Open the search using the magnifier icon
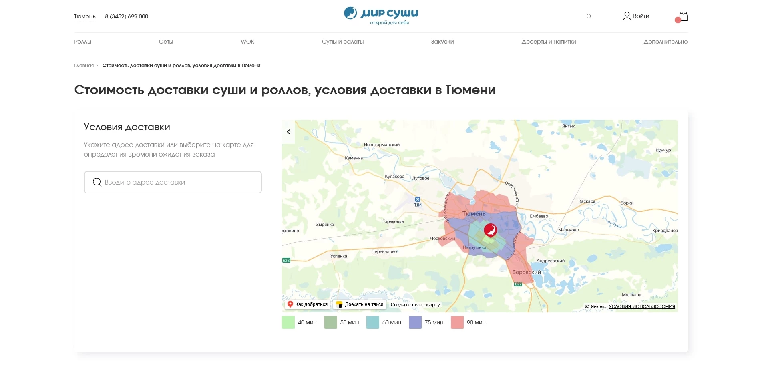Viewport: 762px width, 370px height. point(589,16)
